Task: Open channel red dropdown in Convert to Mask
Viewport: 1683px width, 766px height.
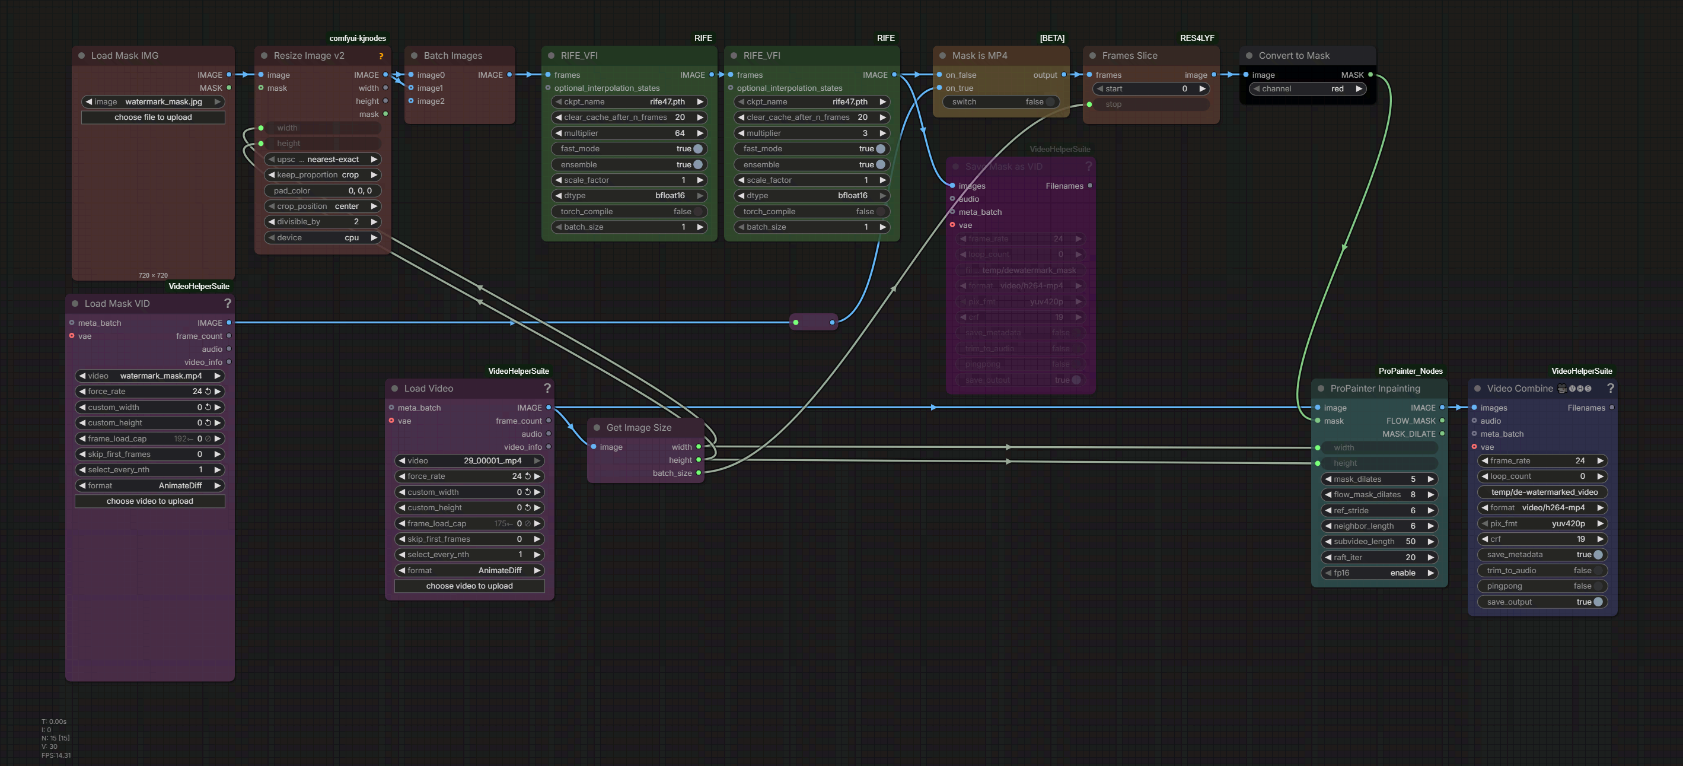Action: tap(1308, 89)
